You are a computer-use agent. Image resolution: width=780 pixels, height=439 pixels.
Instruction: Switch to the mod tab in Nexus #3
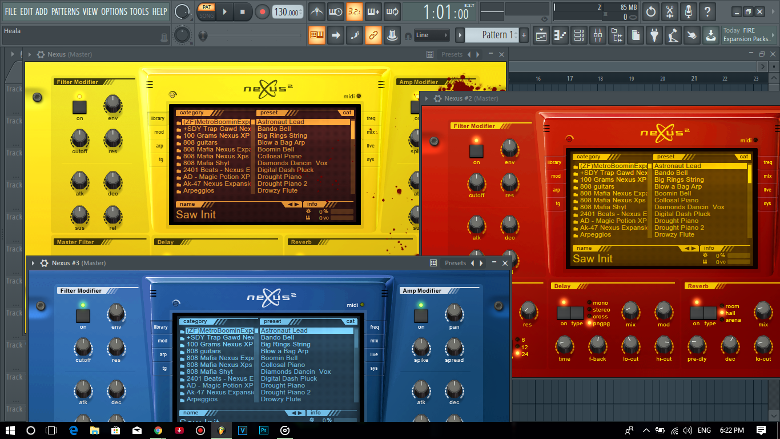163,341
